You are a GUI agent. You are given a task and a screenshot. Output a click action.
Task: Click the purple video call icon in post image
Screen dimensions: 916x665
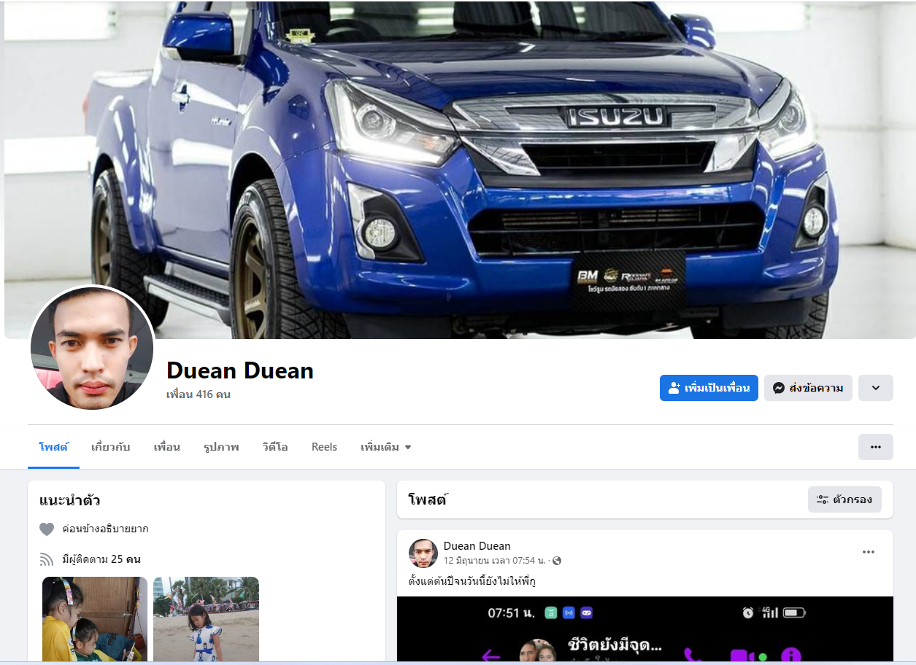pos(743,655)
